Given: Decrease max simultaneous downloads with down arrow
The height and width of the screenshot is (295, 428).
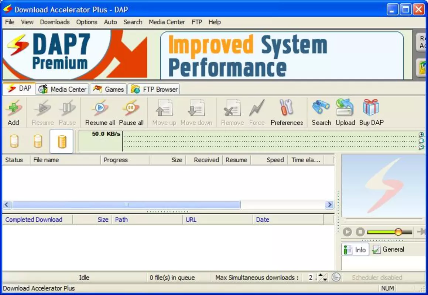Looking at the screenshot, I should (x=325, y=279).
